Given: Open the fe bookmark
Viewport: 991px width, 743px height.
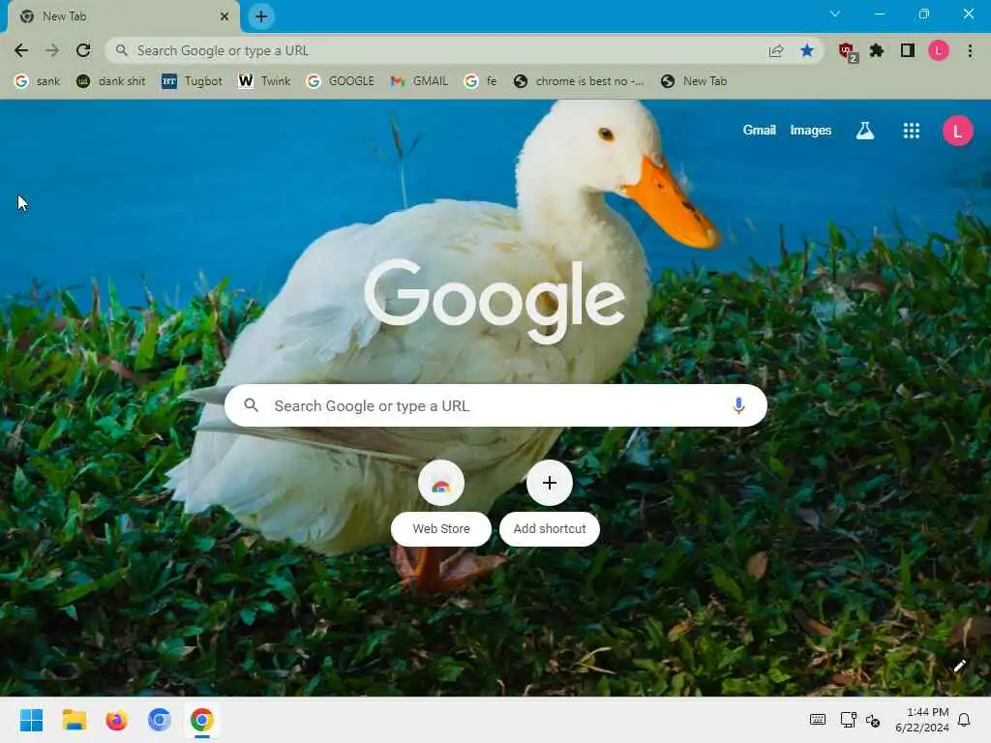Looking at the screenshot, I should [x=480, y=81].
